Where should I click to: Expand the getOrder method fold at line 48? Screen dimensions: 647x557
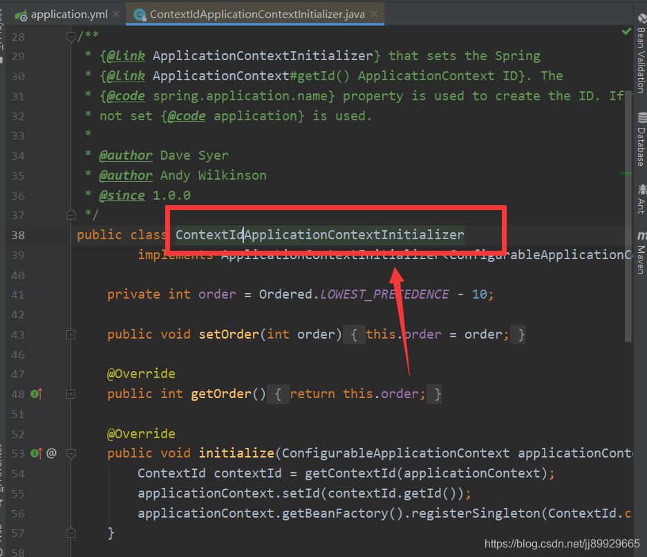pyautogui.click(x=71, y=395)
